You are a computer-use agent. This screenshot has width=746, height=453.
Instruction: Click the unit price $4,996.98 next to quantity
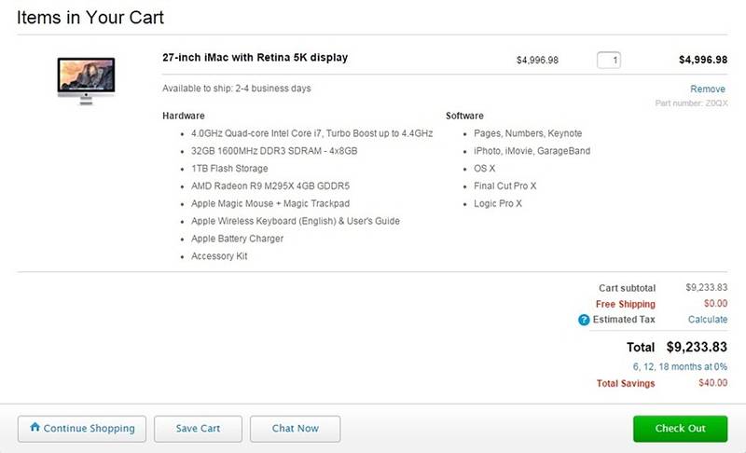pos(538,60)
